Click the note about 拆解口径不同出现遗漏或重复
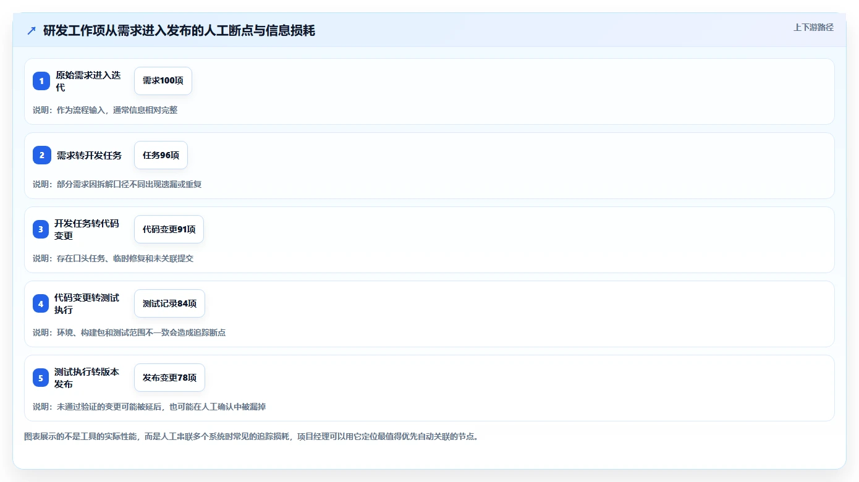This screenshot has width=859, height=482. pos(117,184)
